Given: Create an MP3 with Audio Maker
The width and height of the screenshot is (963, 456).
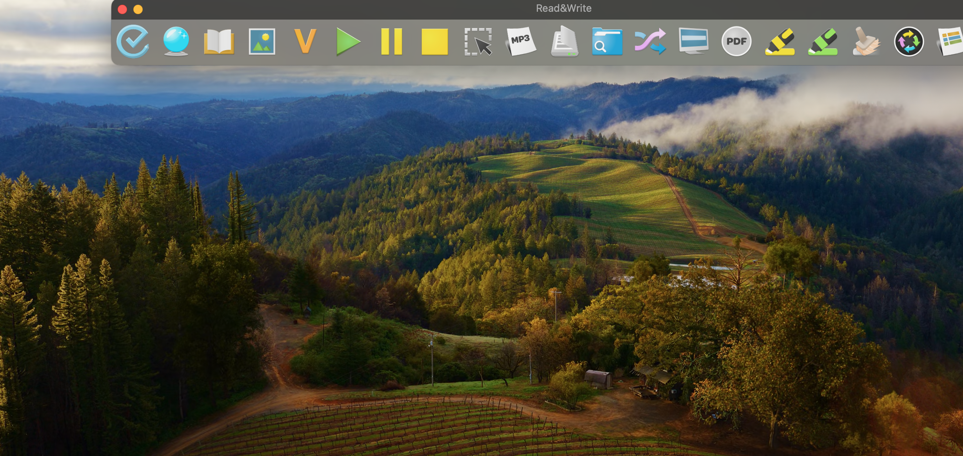Looking at the screenshot, I should pos(521,41).
